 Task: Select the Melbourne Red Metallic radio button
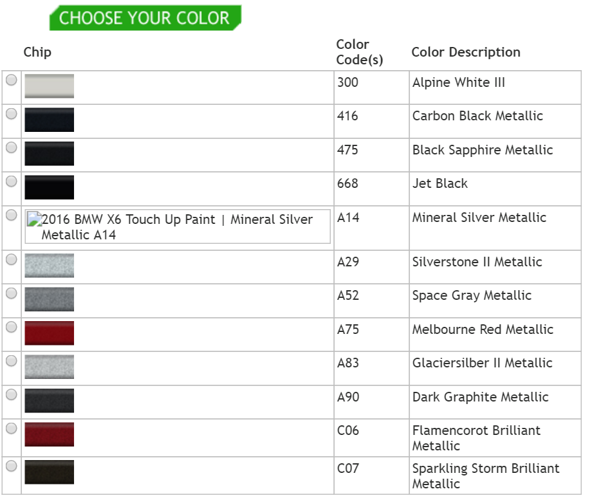12,327
